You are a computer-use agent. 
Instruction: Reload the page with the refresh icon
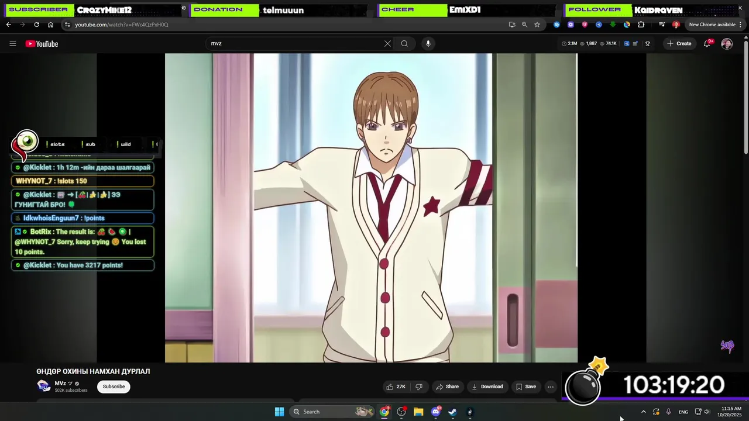click(36, 25)
